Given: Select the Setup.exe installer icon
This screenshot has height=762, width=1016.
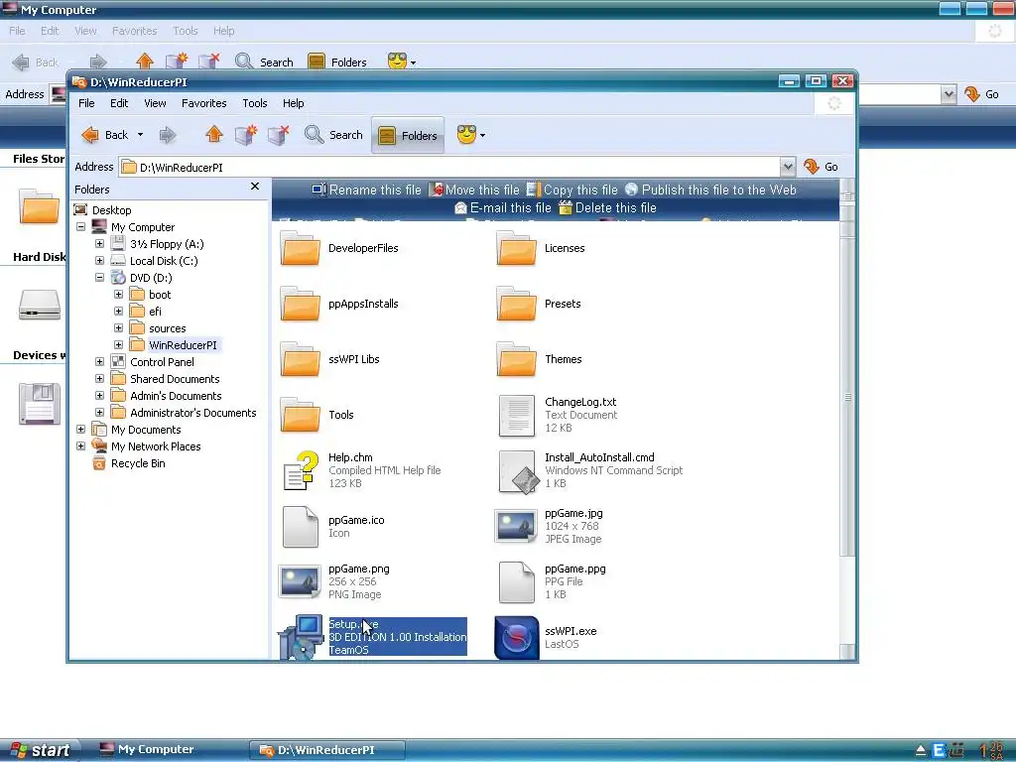Looking at the screenshot, I should (x=301, y=636).
